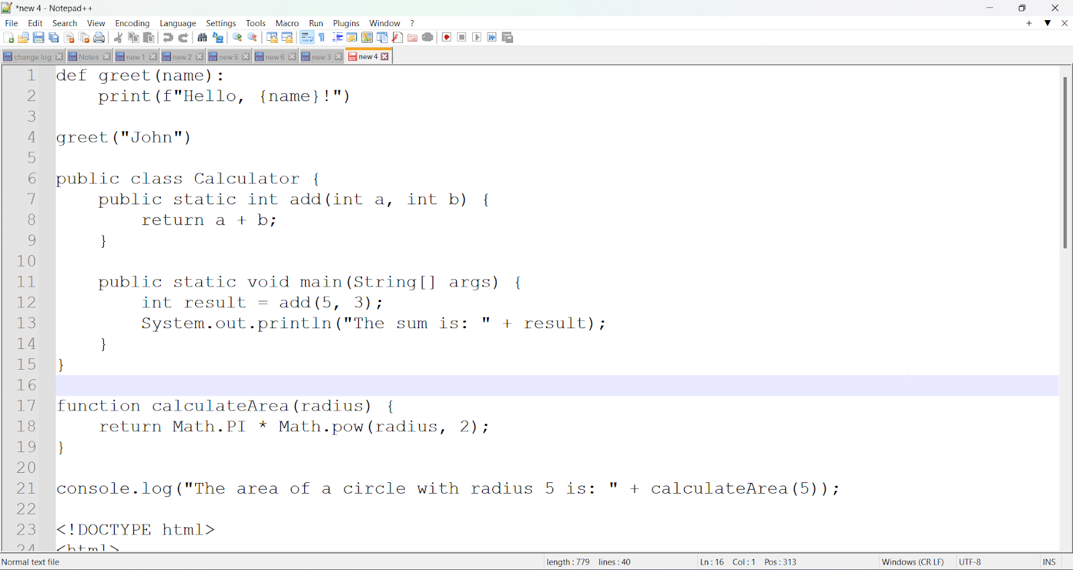
Task: Show the Document Map panel
Action: pyautogui.click(x=368, y=38)
